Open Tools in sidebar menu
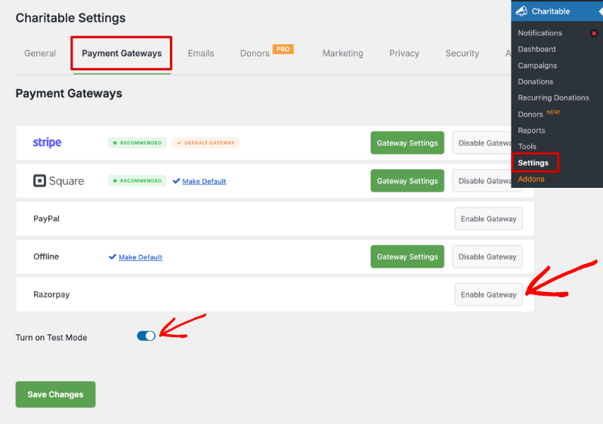Viewport: 603px width, 424px height. point(527,146)
